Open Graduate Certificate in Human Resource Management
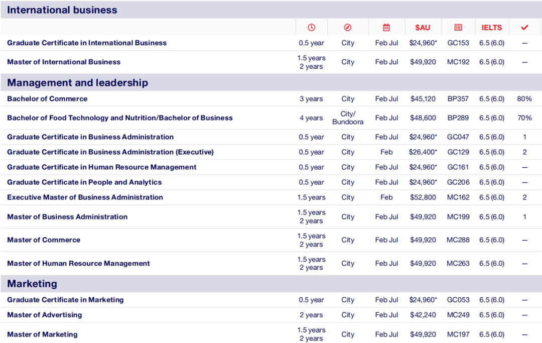Viewport: 542px width, 343px height. coord(101,167)
